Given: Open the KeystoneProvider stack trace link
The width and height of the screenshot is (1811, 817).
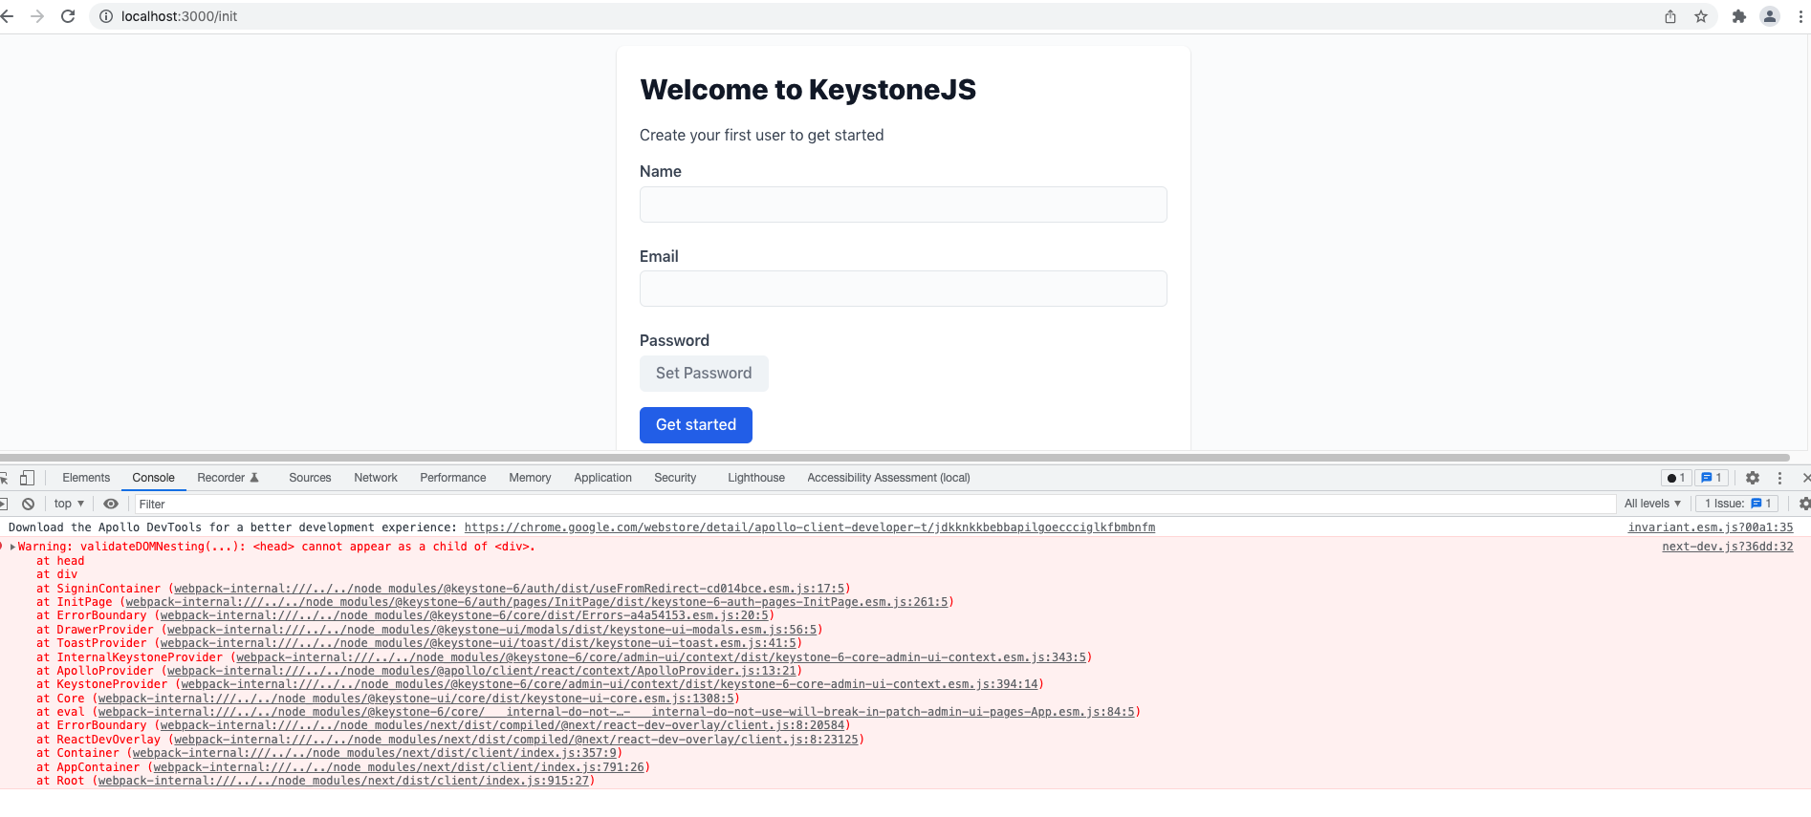Looking at the screenshot, I should 610,684.
